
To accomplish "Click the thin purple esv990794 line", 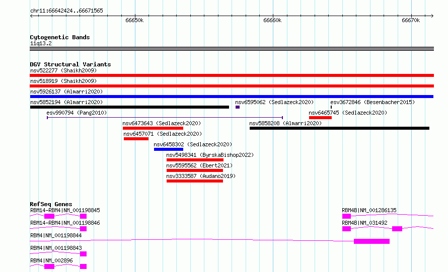I will (x=165, y=118).
